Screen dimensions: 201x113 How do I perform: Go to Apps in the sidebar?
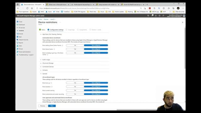pos(19,37)
